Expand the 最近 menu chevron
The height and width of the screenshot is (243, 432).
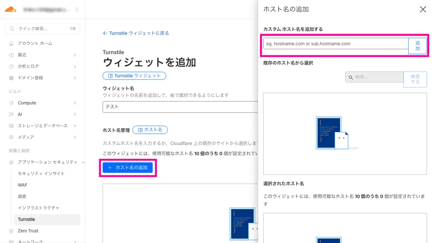(x=75, y=55)
